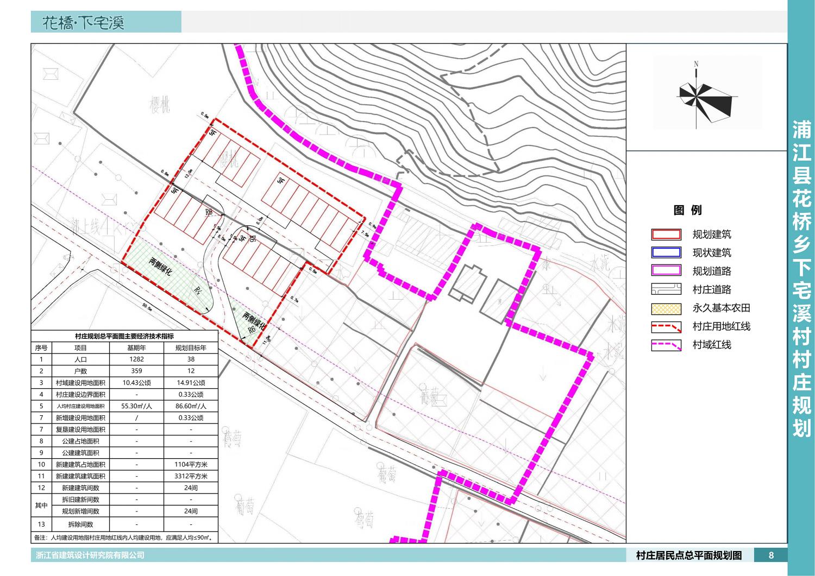815x576 pixels.
Task: Select the 规划目标年 column header
Action: tap(191, 348)
